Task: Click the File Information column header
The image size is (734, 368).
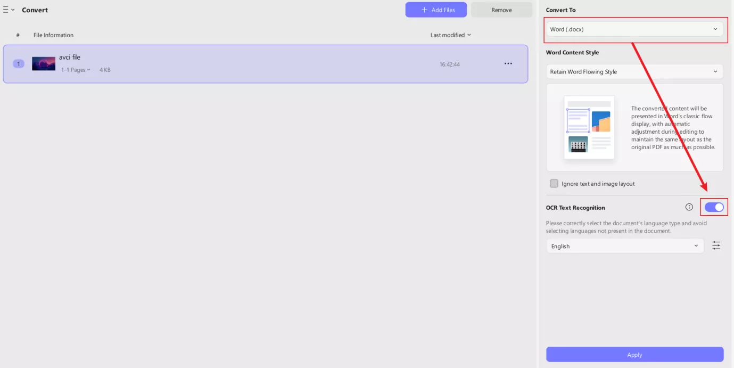Action: (53, 35)
